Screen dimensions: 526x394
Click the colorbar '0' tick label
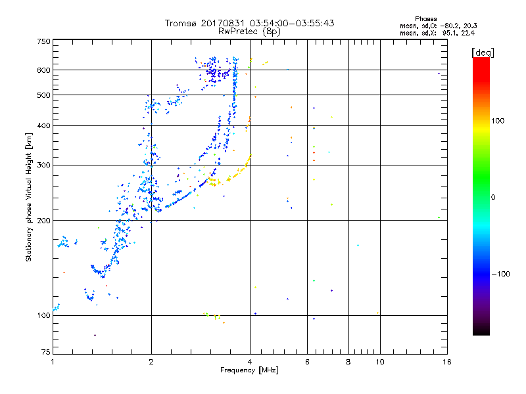493,198
